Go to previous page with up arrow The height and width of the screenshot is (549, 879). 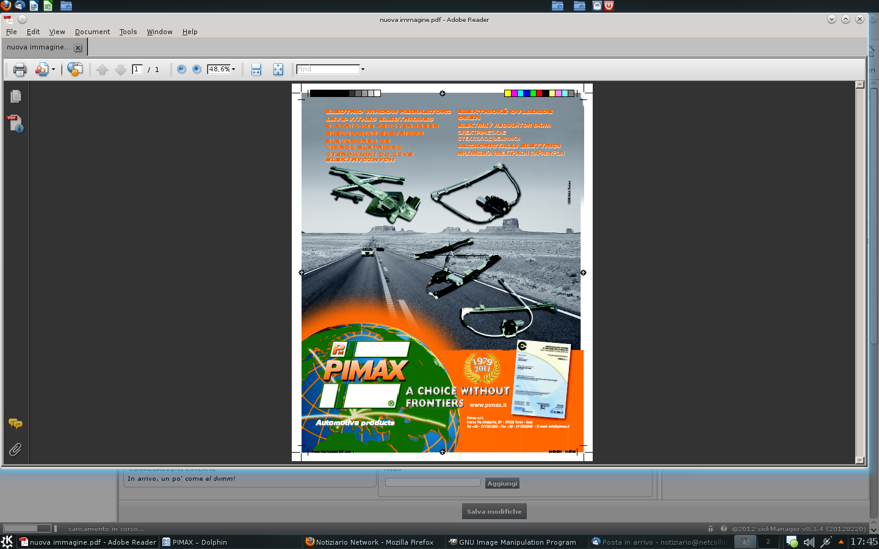(103, 70)
